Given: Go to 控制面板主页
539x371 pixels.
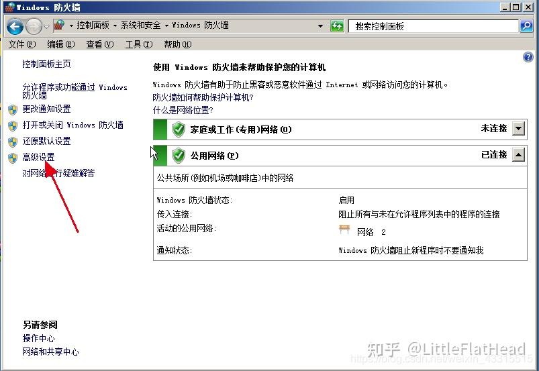Looking at the screenshot, I should tap(46, 64).
